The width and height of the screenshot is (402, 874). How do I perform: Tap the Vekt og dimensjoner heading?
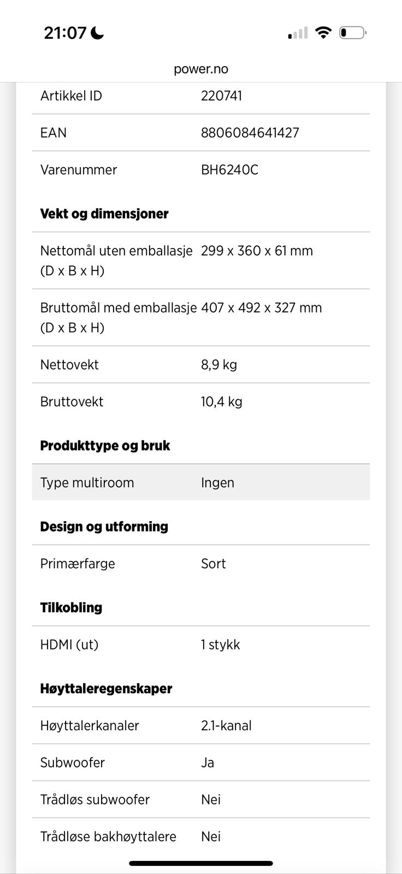pos(104,214)
